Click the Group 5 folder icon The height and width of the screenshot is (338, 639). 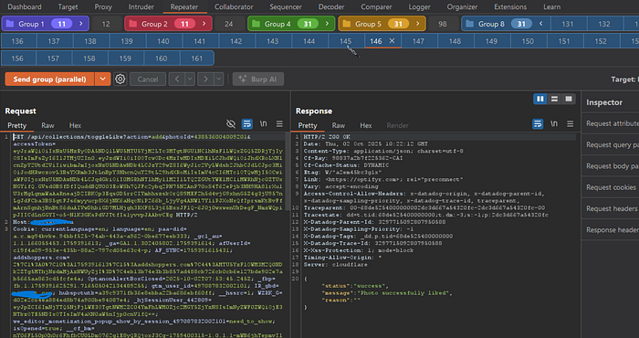point(347,24)
